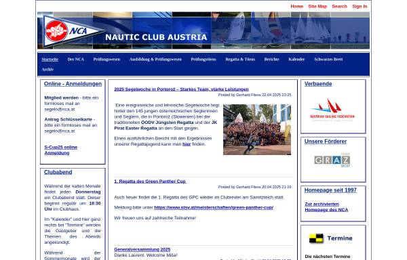Screen dimensions: 407x260
Task: Open the Berichte menu item
Action: pos(271,60)
